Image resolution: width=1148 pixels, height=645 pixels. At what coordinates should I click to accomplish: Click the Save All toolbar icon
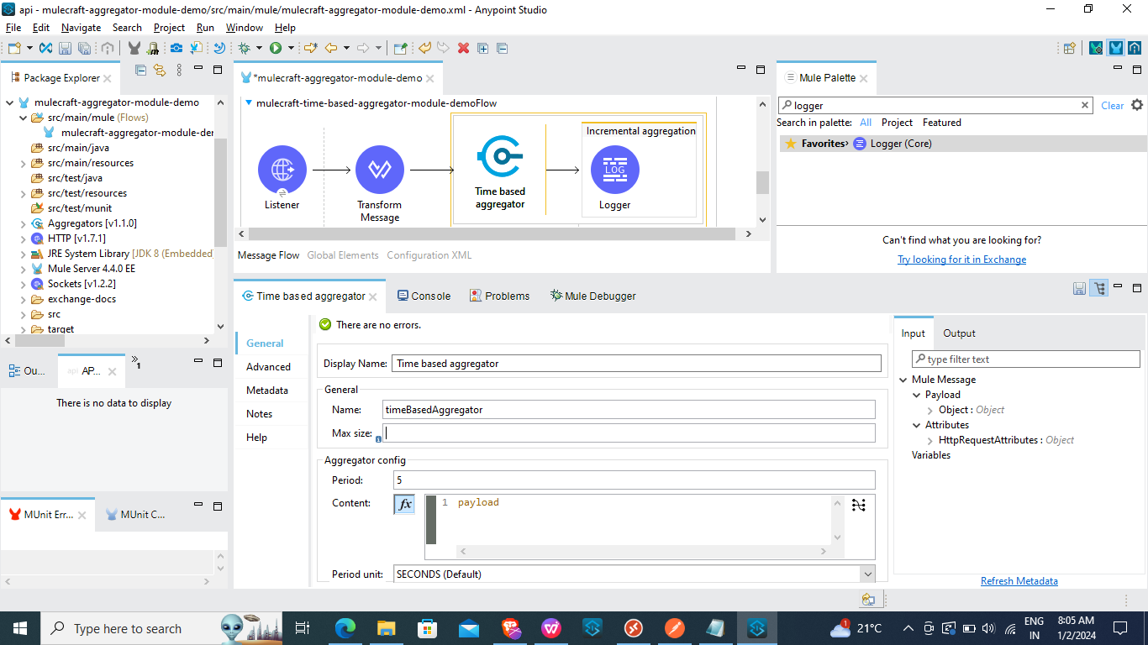pos(84,48)
